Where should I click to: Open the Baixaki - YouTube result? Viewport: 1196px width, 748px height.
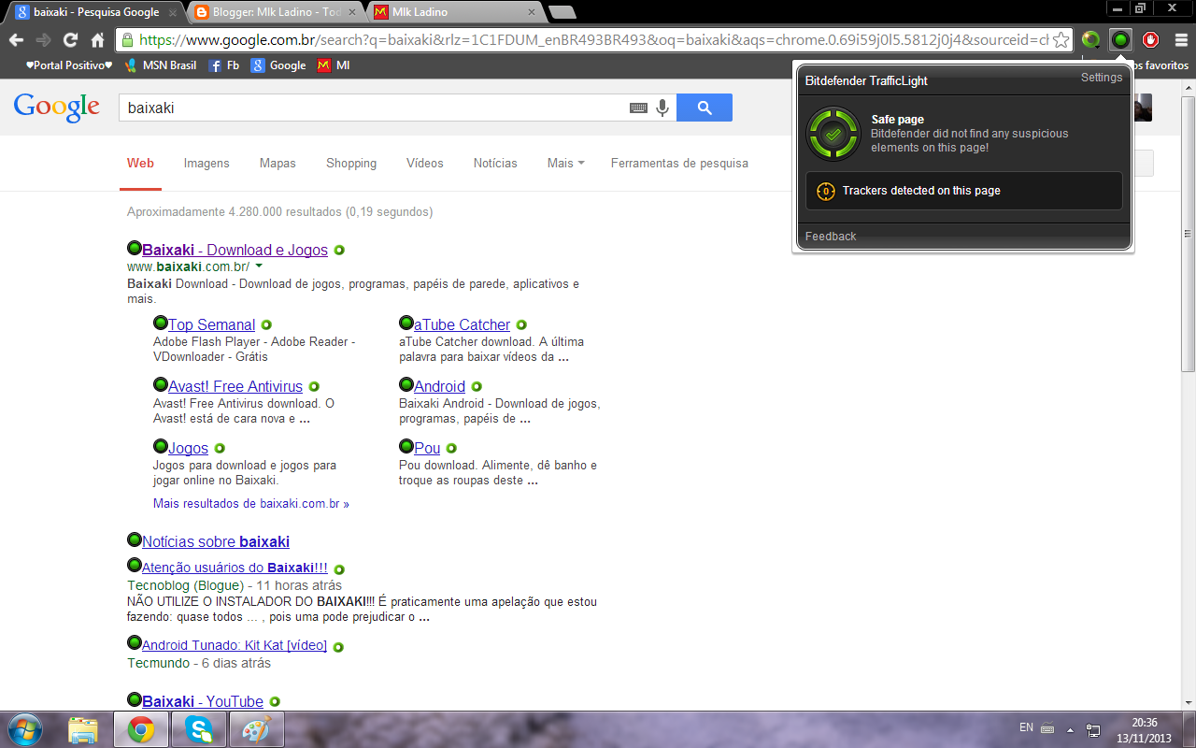coord(203,701)
